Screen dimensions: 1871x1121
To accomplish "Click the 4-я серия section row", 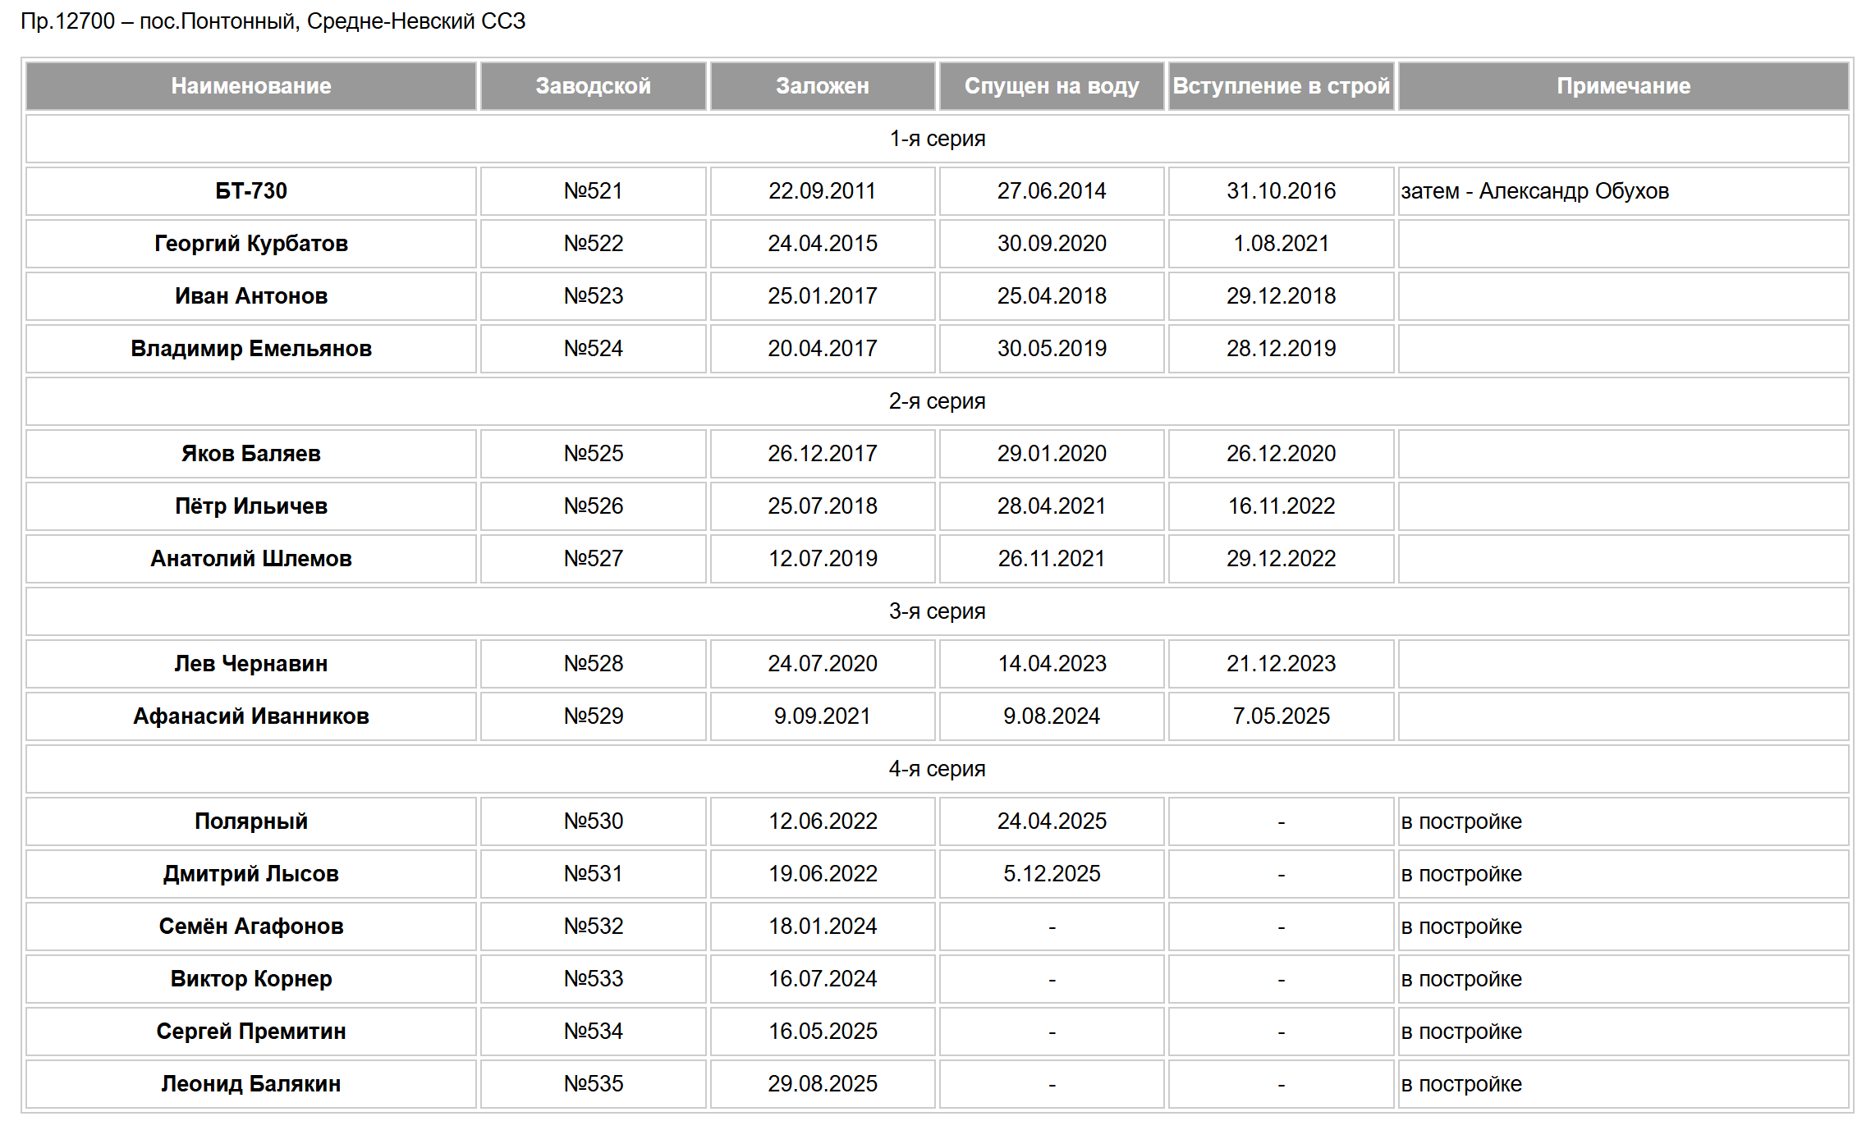I will pos(937,769).
